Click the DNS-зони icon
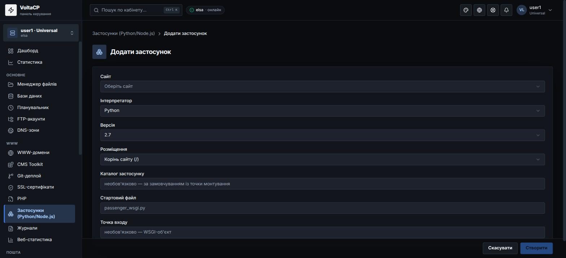The height and width of the screenshot is (258, 566). coord(11,130)
